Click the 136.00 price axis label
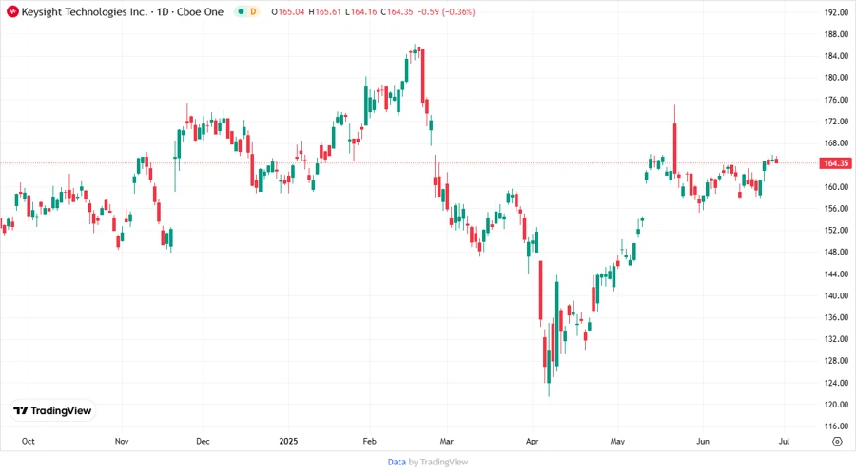The image size is (856, 473). (836, 317)
